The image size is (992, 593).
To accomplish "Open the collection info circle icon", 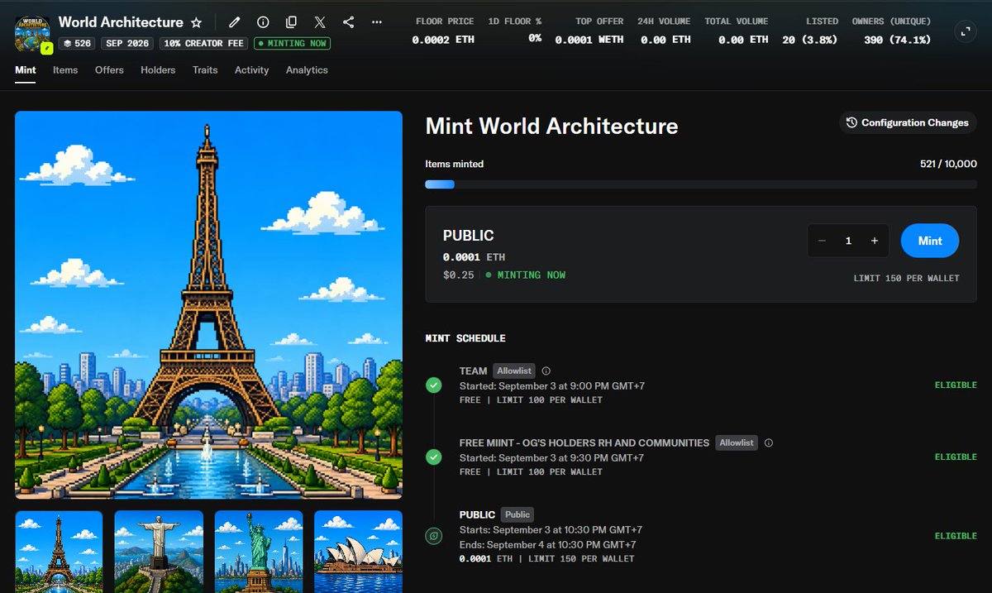I will (x=263, y=22).
